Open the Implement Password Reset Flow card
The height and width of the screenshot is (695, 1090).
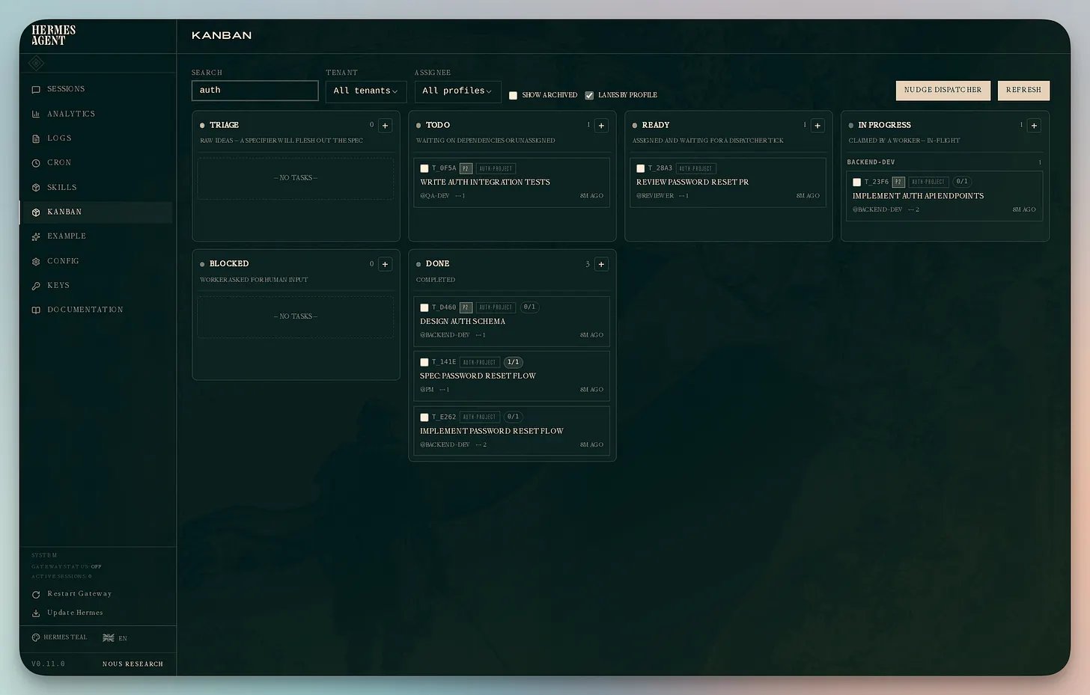[512, 431]
